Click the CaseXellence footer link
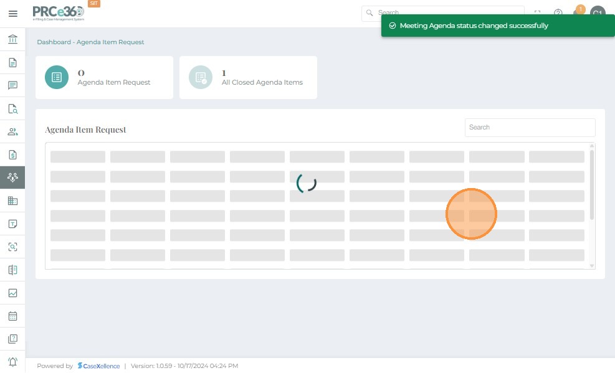615x373 pixels. point(99,366)
